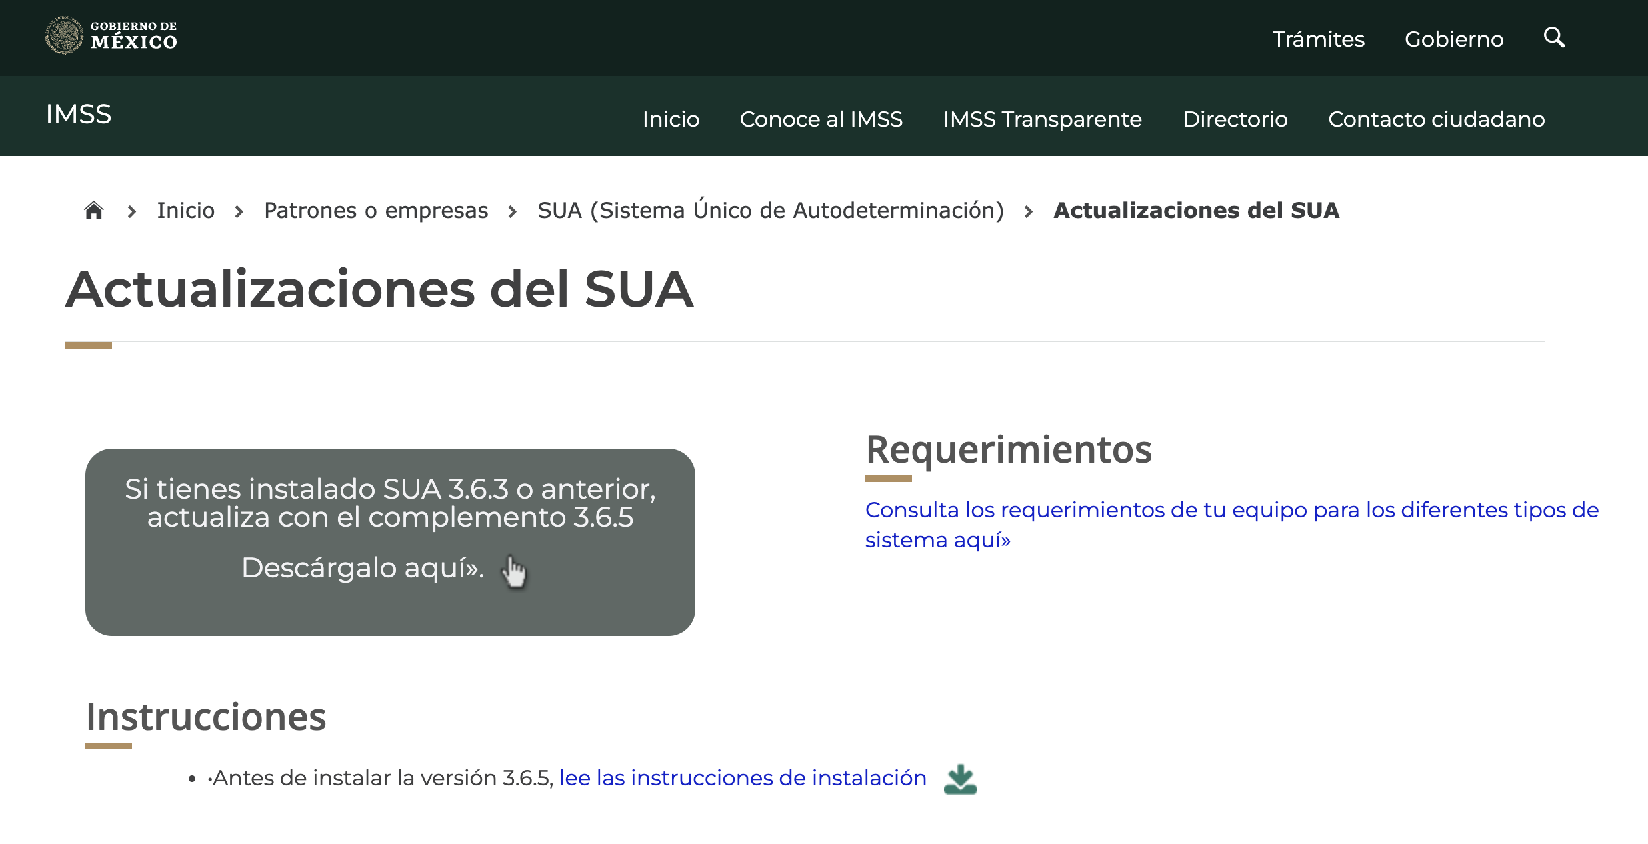Open Contacto ciudadano page
The image size is (1648, 844).
[x=1436, y=119]
